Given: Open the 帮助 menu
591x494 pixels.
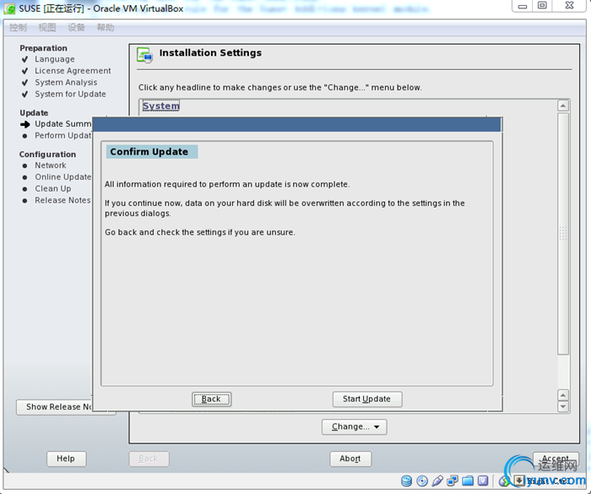Looking at the screenshot, I should pos(106,28).
